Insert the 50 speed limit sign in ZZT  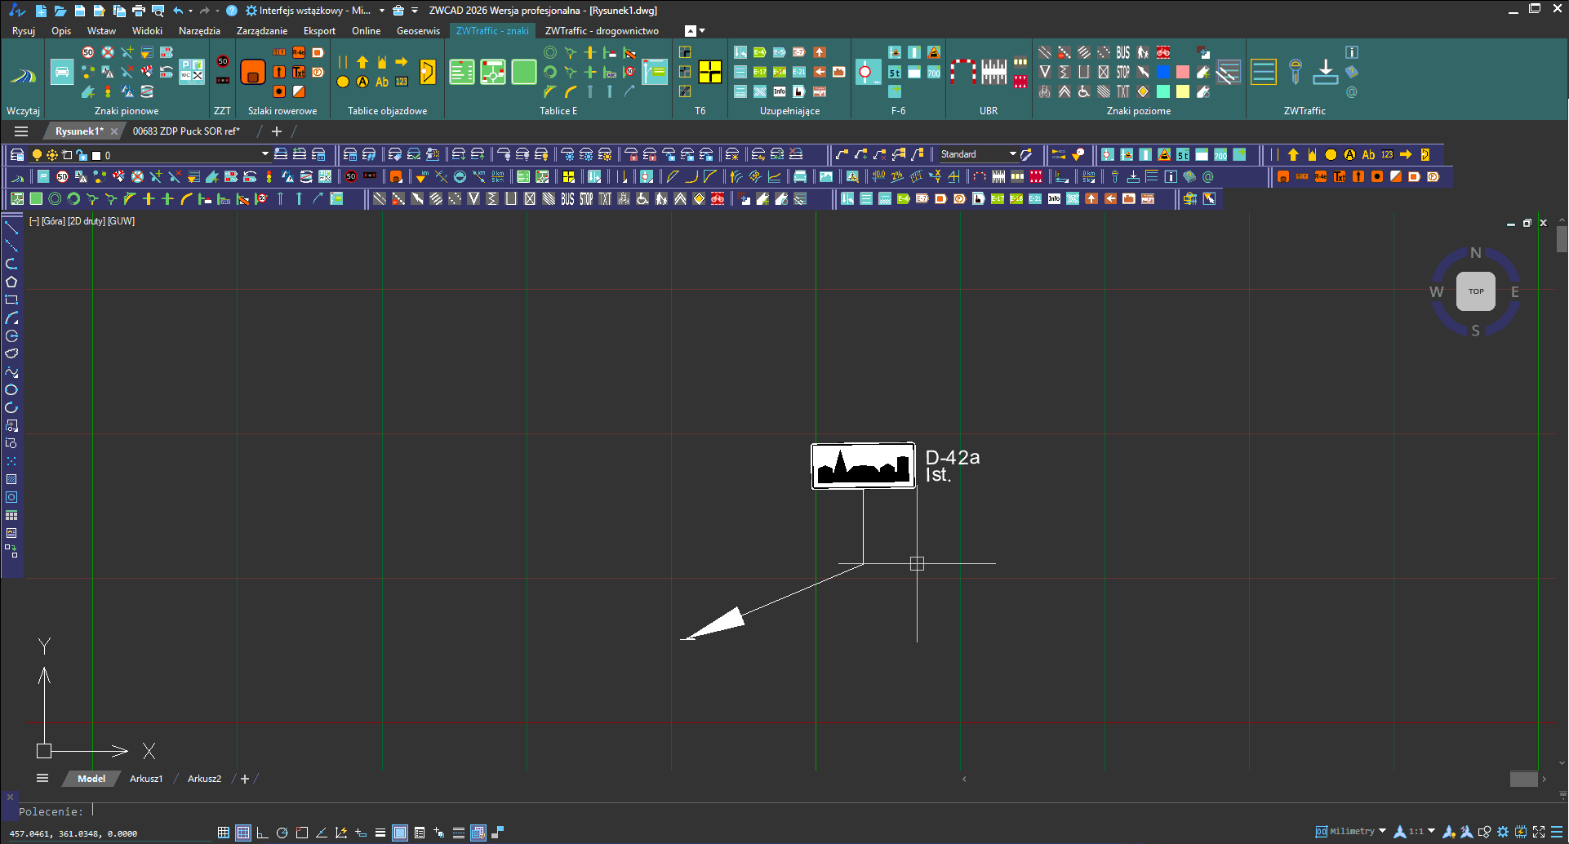click(x=223, y=61)
